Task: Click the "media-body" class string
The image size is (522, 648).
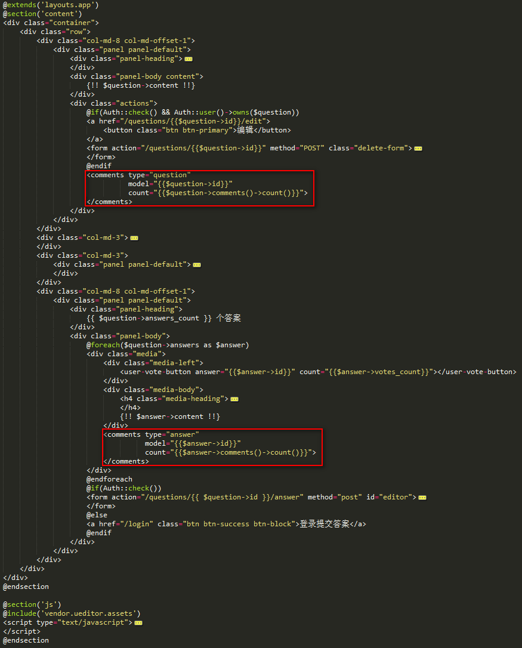Action: (x=176, y=390)
